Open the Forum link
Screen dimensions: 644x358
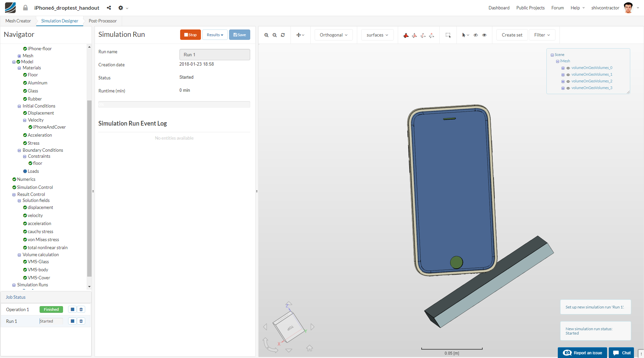557,8
